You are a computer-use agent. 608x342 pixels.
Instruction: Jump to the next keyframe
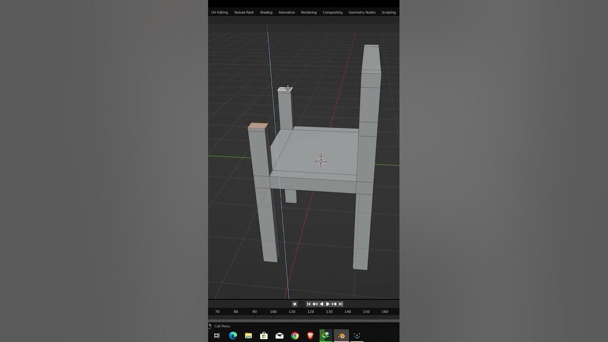pos(334,304)
